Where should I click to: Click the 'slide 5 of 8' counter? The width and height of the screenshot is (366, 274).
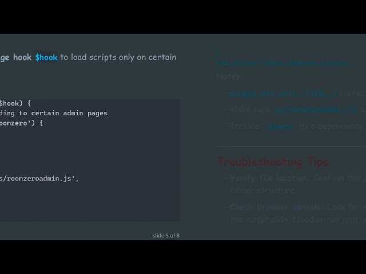coord(166,236)
